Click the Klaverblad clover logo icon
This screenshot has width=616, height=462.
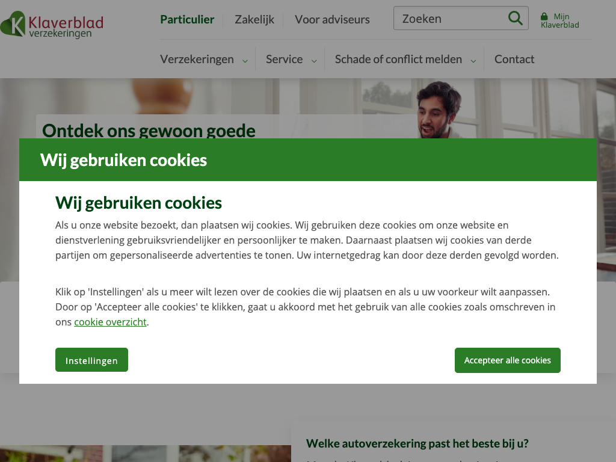tap(13, 23)
